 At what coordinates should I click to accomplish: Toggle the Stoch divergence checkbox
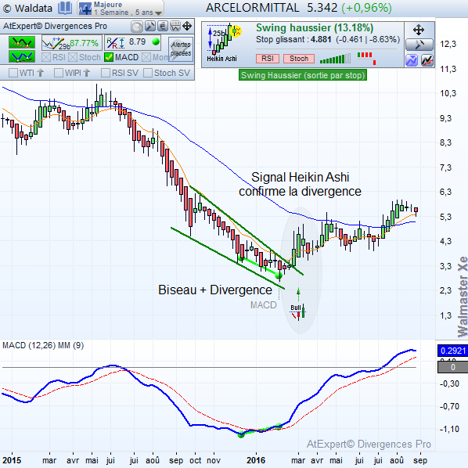coord(73,57)
